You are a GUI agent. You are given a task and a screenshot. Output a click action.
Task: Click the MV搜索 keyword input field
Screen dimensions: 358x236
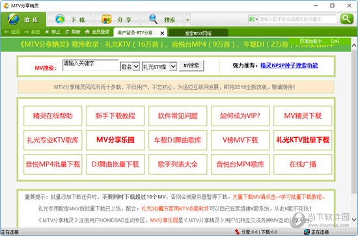coord(90,65)
